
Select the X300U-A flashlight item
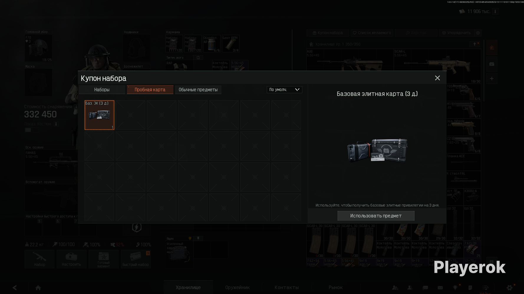tap(472, 197)
